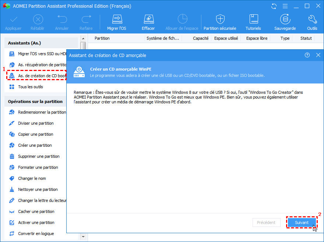Click Opérations sur la partition header

click(x=35, y=102)
